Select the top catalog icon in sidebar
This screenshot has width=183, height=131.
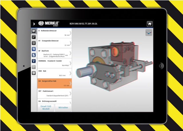click(34, 31)
